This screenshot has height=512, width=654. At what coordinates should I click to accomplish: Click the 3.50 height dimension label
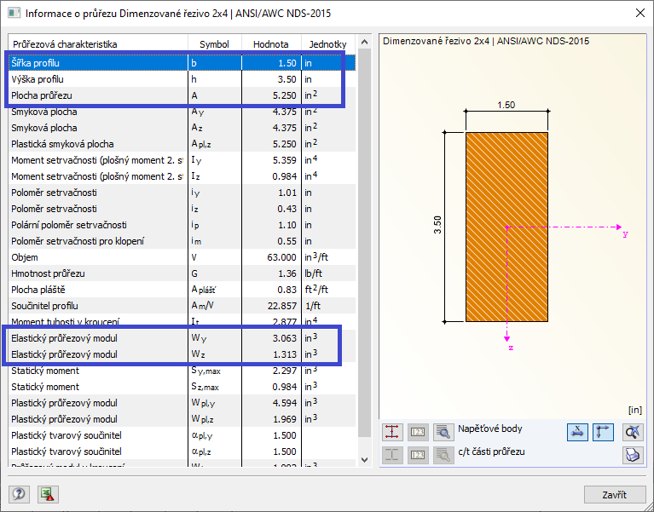pyautogui.click(x=437, y=225)
